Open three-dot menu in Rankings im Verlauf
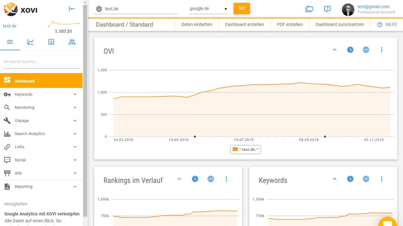Image resolution: width=403 pixels, height=226 pixels. 226,179
